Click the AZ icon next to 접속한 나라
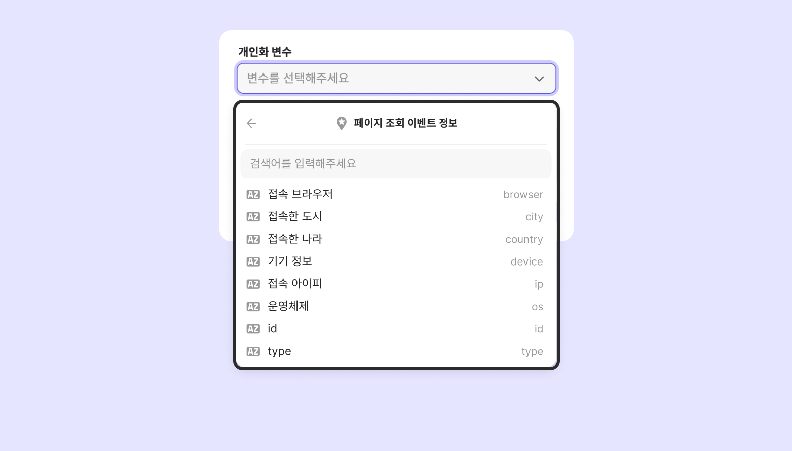The image size is (792, 451). (x=253, y=239)
